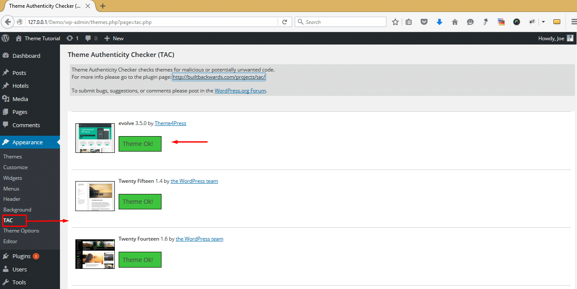Open the round color wheel extension icon
This screenshot has width=577, height=289.
(x=517, y=22)
